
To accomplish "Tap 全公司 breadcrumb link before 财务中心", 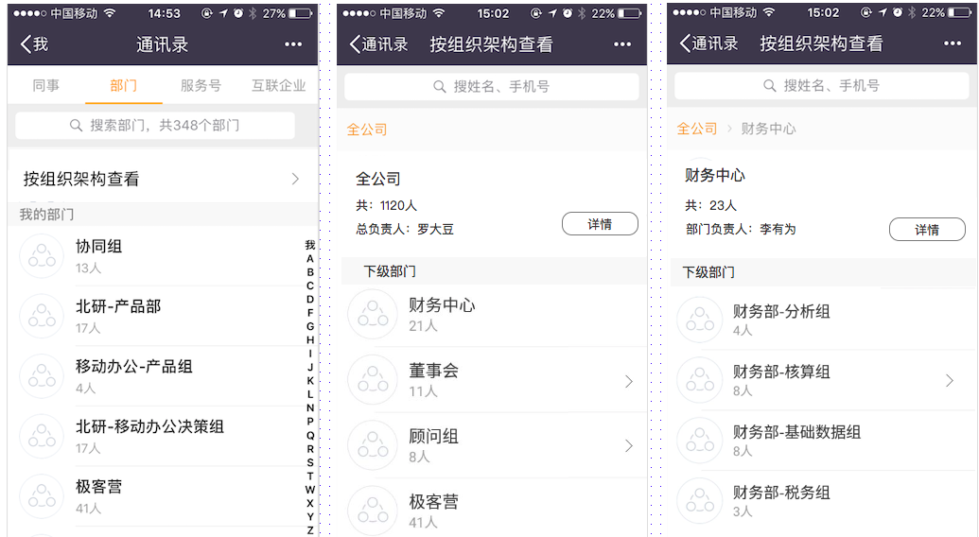I will point(697,129).
